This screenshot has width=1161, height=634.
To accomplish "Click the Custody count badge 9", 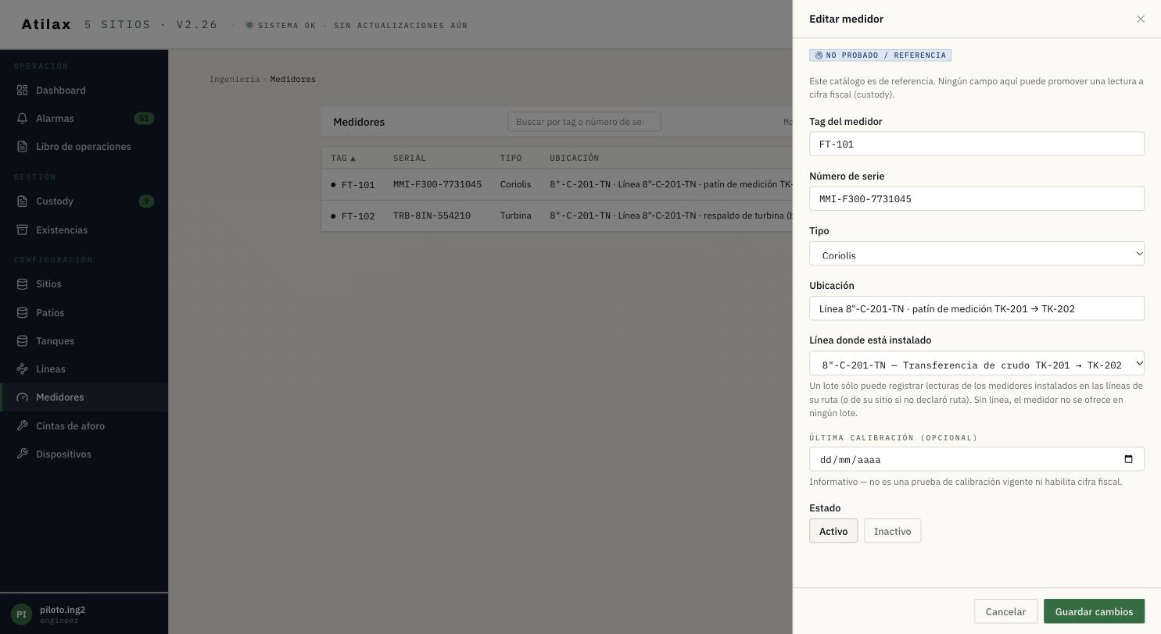I will point(146,201).
